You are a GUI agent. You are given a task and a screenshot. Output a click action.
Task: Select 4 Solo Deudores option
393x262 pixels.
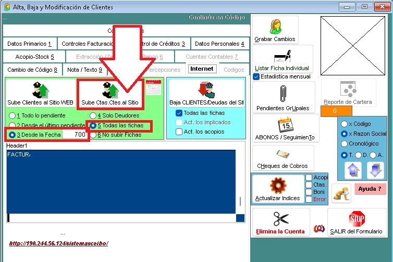click(x=93, y=115)
